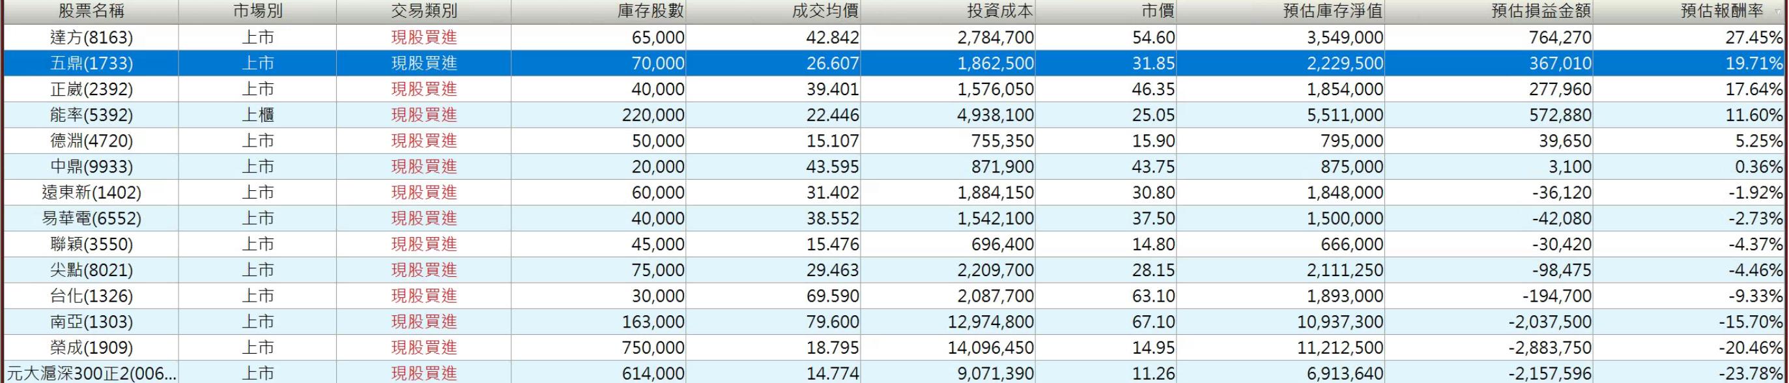Image resolution: width=1789 pixels, height=383 pixels.
Task: Click market price 54.60
Action: tap(1154, 38)
